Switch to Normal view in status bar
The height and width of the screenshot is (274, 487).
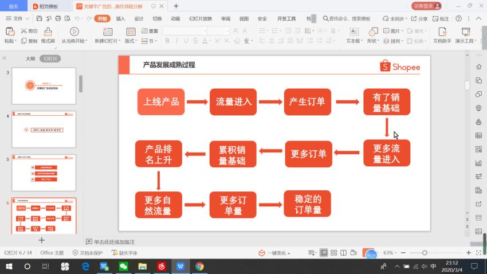pyautogui.click(x=324, y=253)
